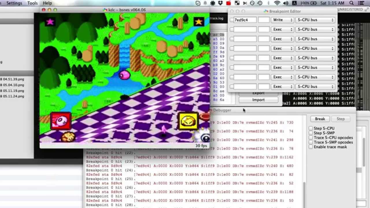Image resolution: width=370 pixels, height=208 pixels.
Task: Click the yellow star icon in game
Action: point(199,22)
